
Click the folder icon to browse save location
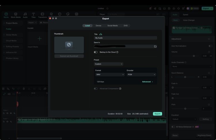[155, 46]
